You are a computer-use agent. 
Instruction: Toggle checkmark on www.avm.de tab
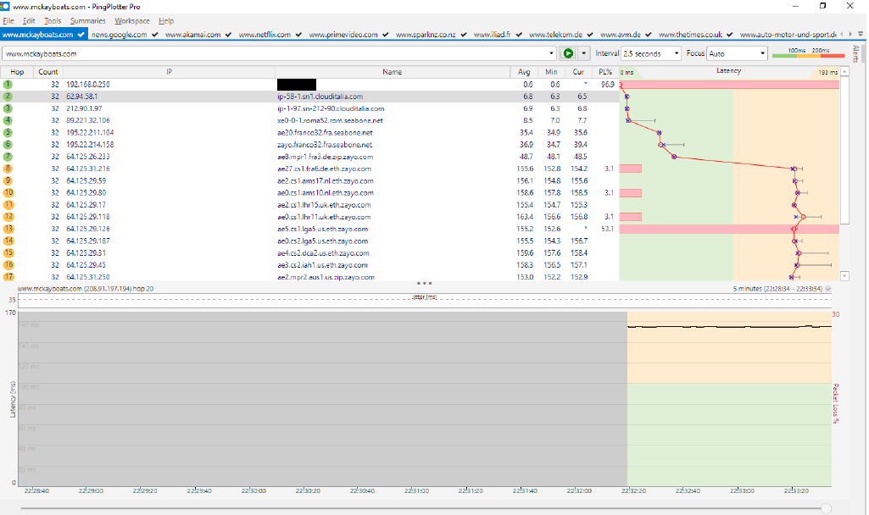(x=648, y=35)
